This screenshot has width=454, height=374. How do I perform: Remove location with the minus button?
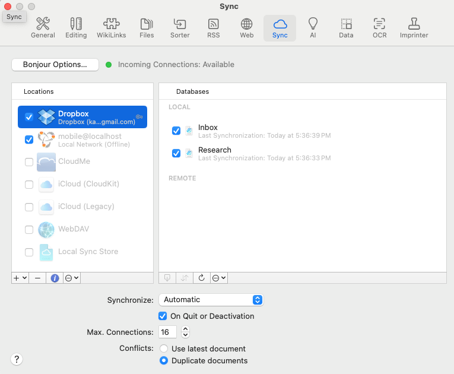[37, 278]
